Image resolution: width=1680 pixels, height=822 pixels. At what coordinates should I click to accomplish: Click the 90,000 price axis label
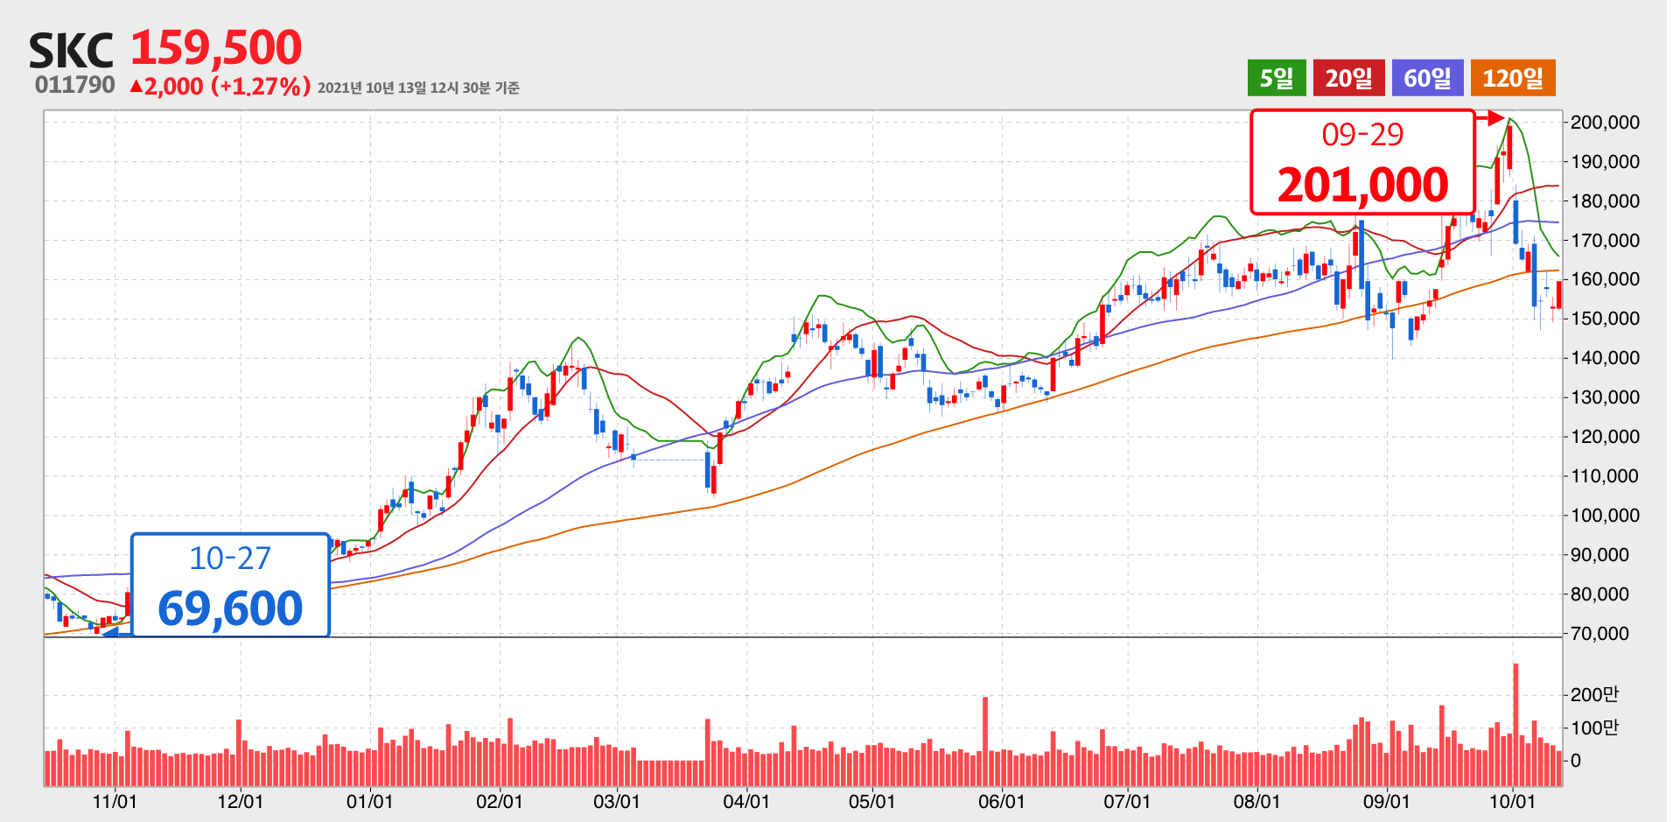pyautogui.click(x=1600, y=554)
